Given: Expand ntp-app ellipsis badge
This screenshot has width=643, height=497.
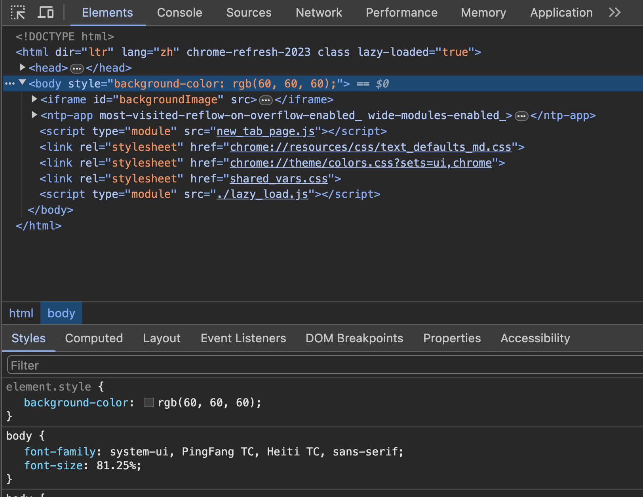Looking at the screenshot, I should click(x=521, y=116).
